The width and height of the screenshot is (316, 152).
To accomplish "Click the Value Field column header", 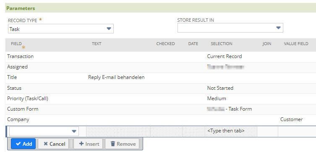I will 296,44.
